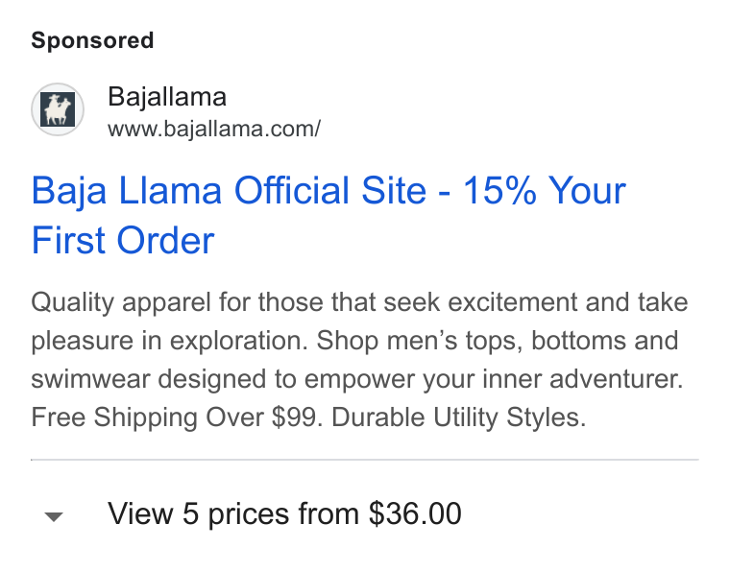Select the $36.00 starting price text
This screenshot has width=730, height=572.
pos(415,514)
